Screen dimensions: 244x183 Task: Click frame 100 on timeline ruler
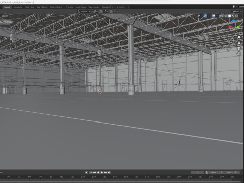[x=72, y=177]
